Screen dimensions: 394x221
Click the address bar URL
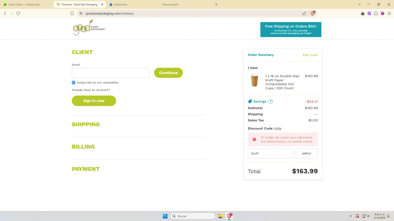110,13
